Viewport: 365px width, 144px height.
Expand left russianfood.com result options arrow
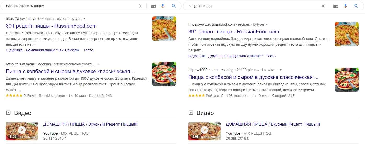pos(84,19)
